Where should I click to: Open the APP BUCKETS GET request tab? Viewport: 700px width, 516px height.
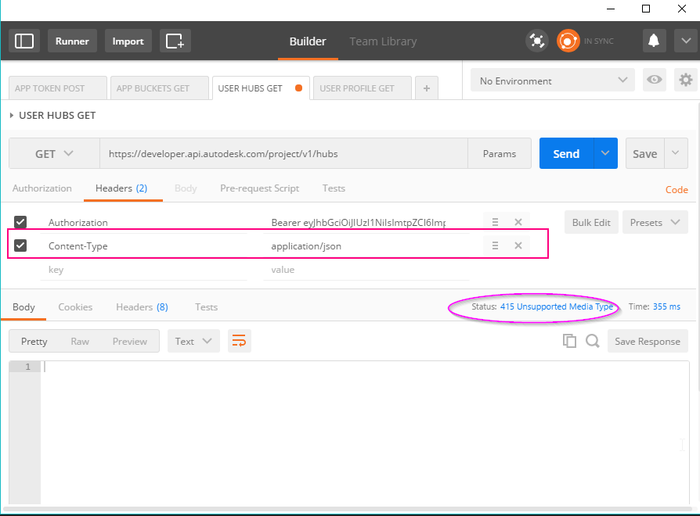[x=159, y=88]
